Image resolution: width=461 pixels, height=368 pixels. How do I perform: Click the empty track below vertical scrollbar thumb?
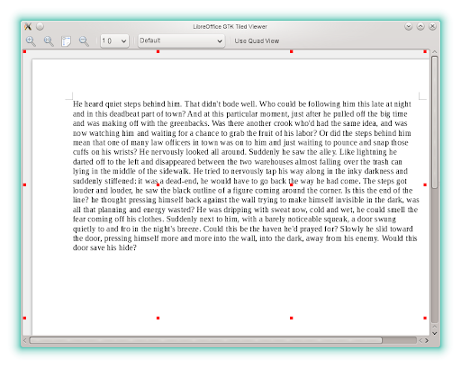tap(434, 255)
